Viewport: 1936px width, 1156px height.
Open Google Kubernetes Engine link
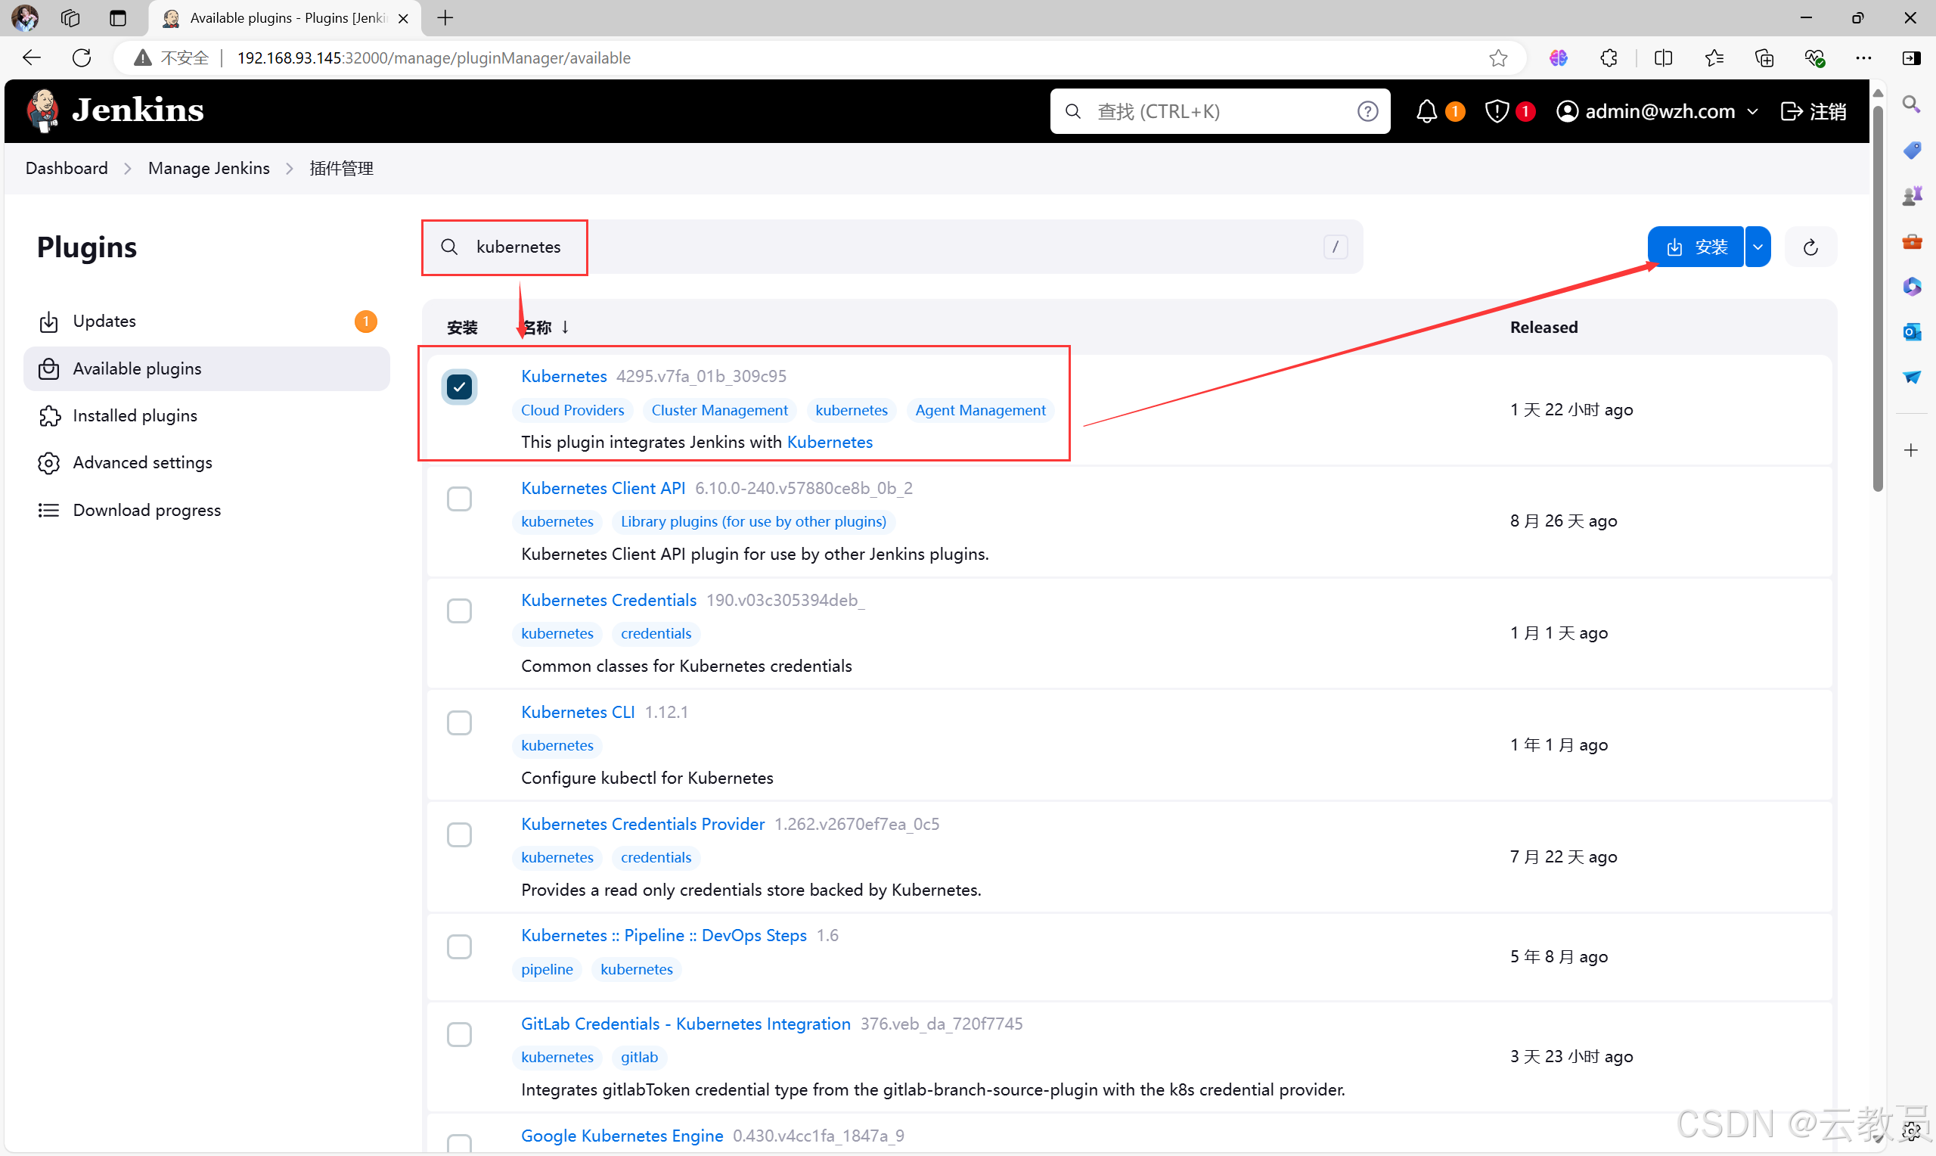pyautogui.click(x=622, y=1136)
